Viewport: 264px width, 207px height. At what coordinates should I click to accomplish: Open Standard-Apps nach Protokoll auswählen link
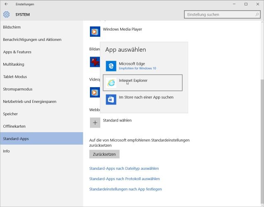click(x=124, y=179)
